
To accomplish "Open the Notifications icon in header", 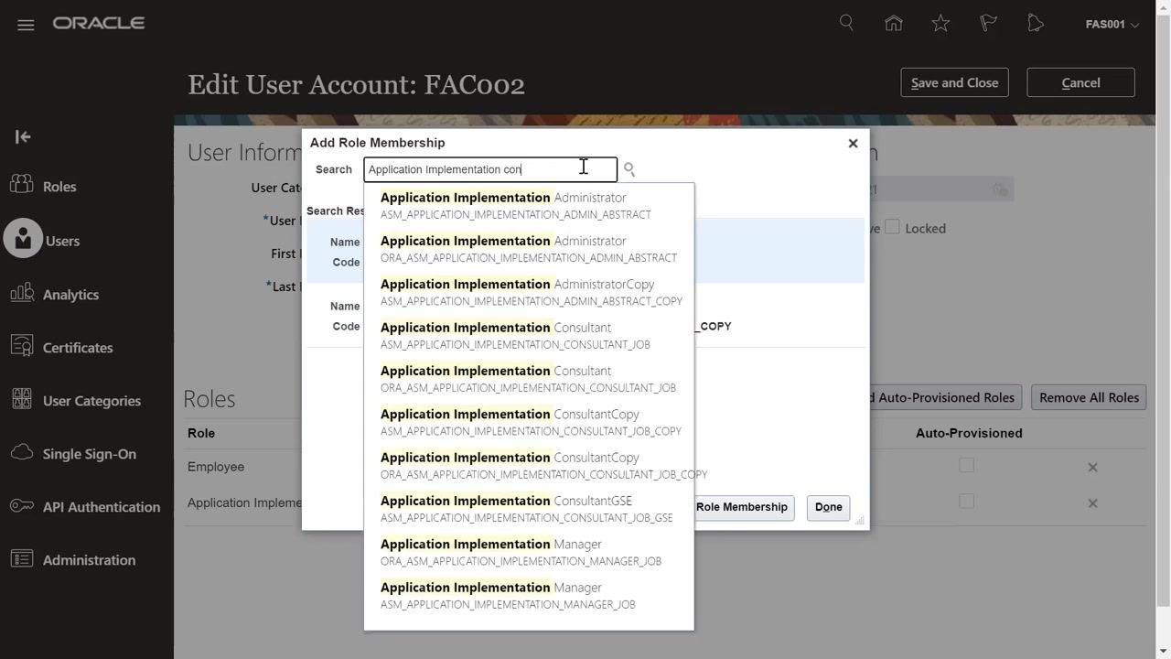I will 1036,24.
